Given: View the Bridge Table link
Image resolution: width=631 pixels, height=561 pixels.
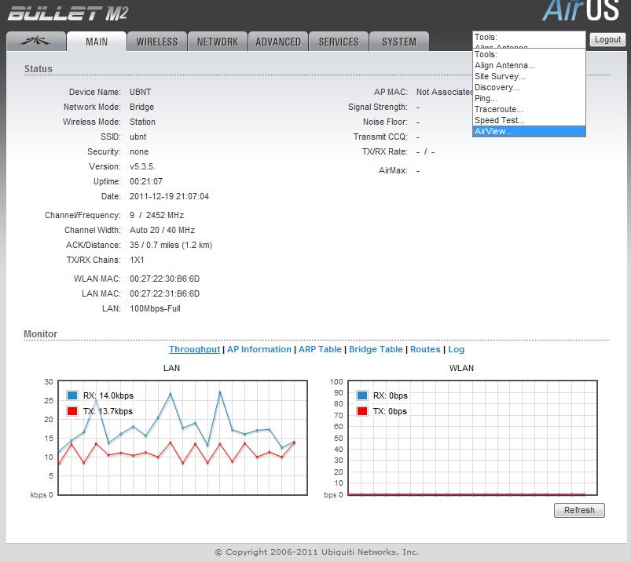Looking at the screenshot, I should (376, 349).
